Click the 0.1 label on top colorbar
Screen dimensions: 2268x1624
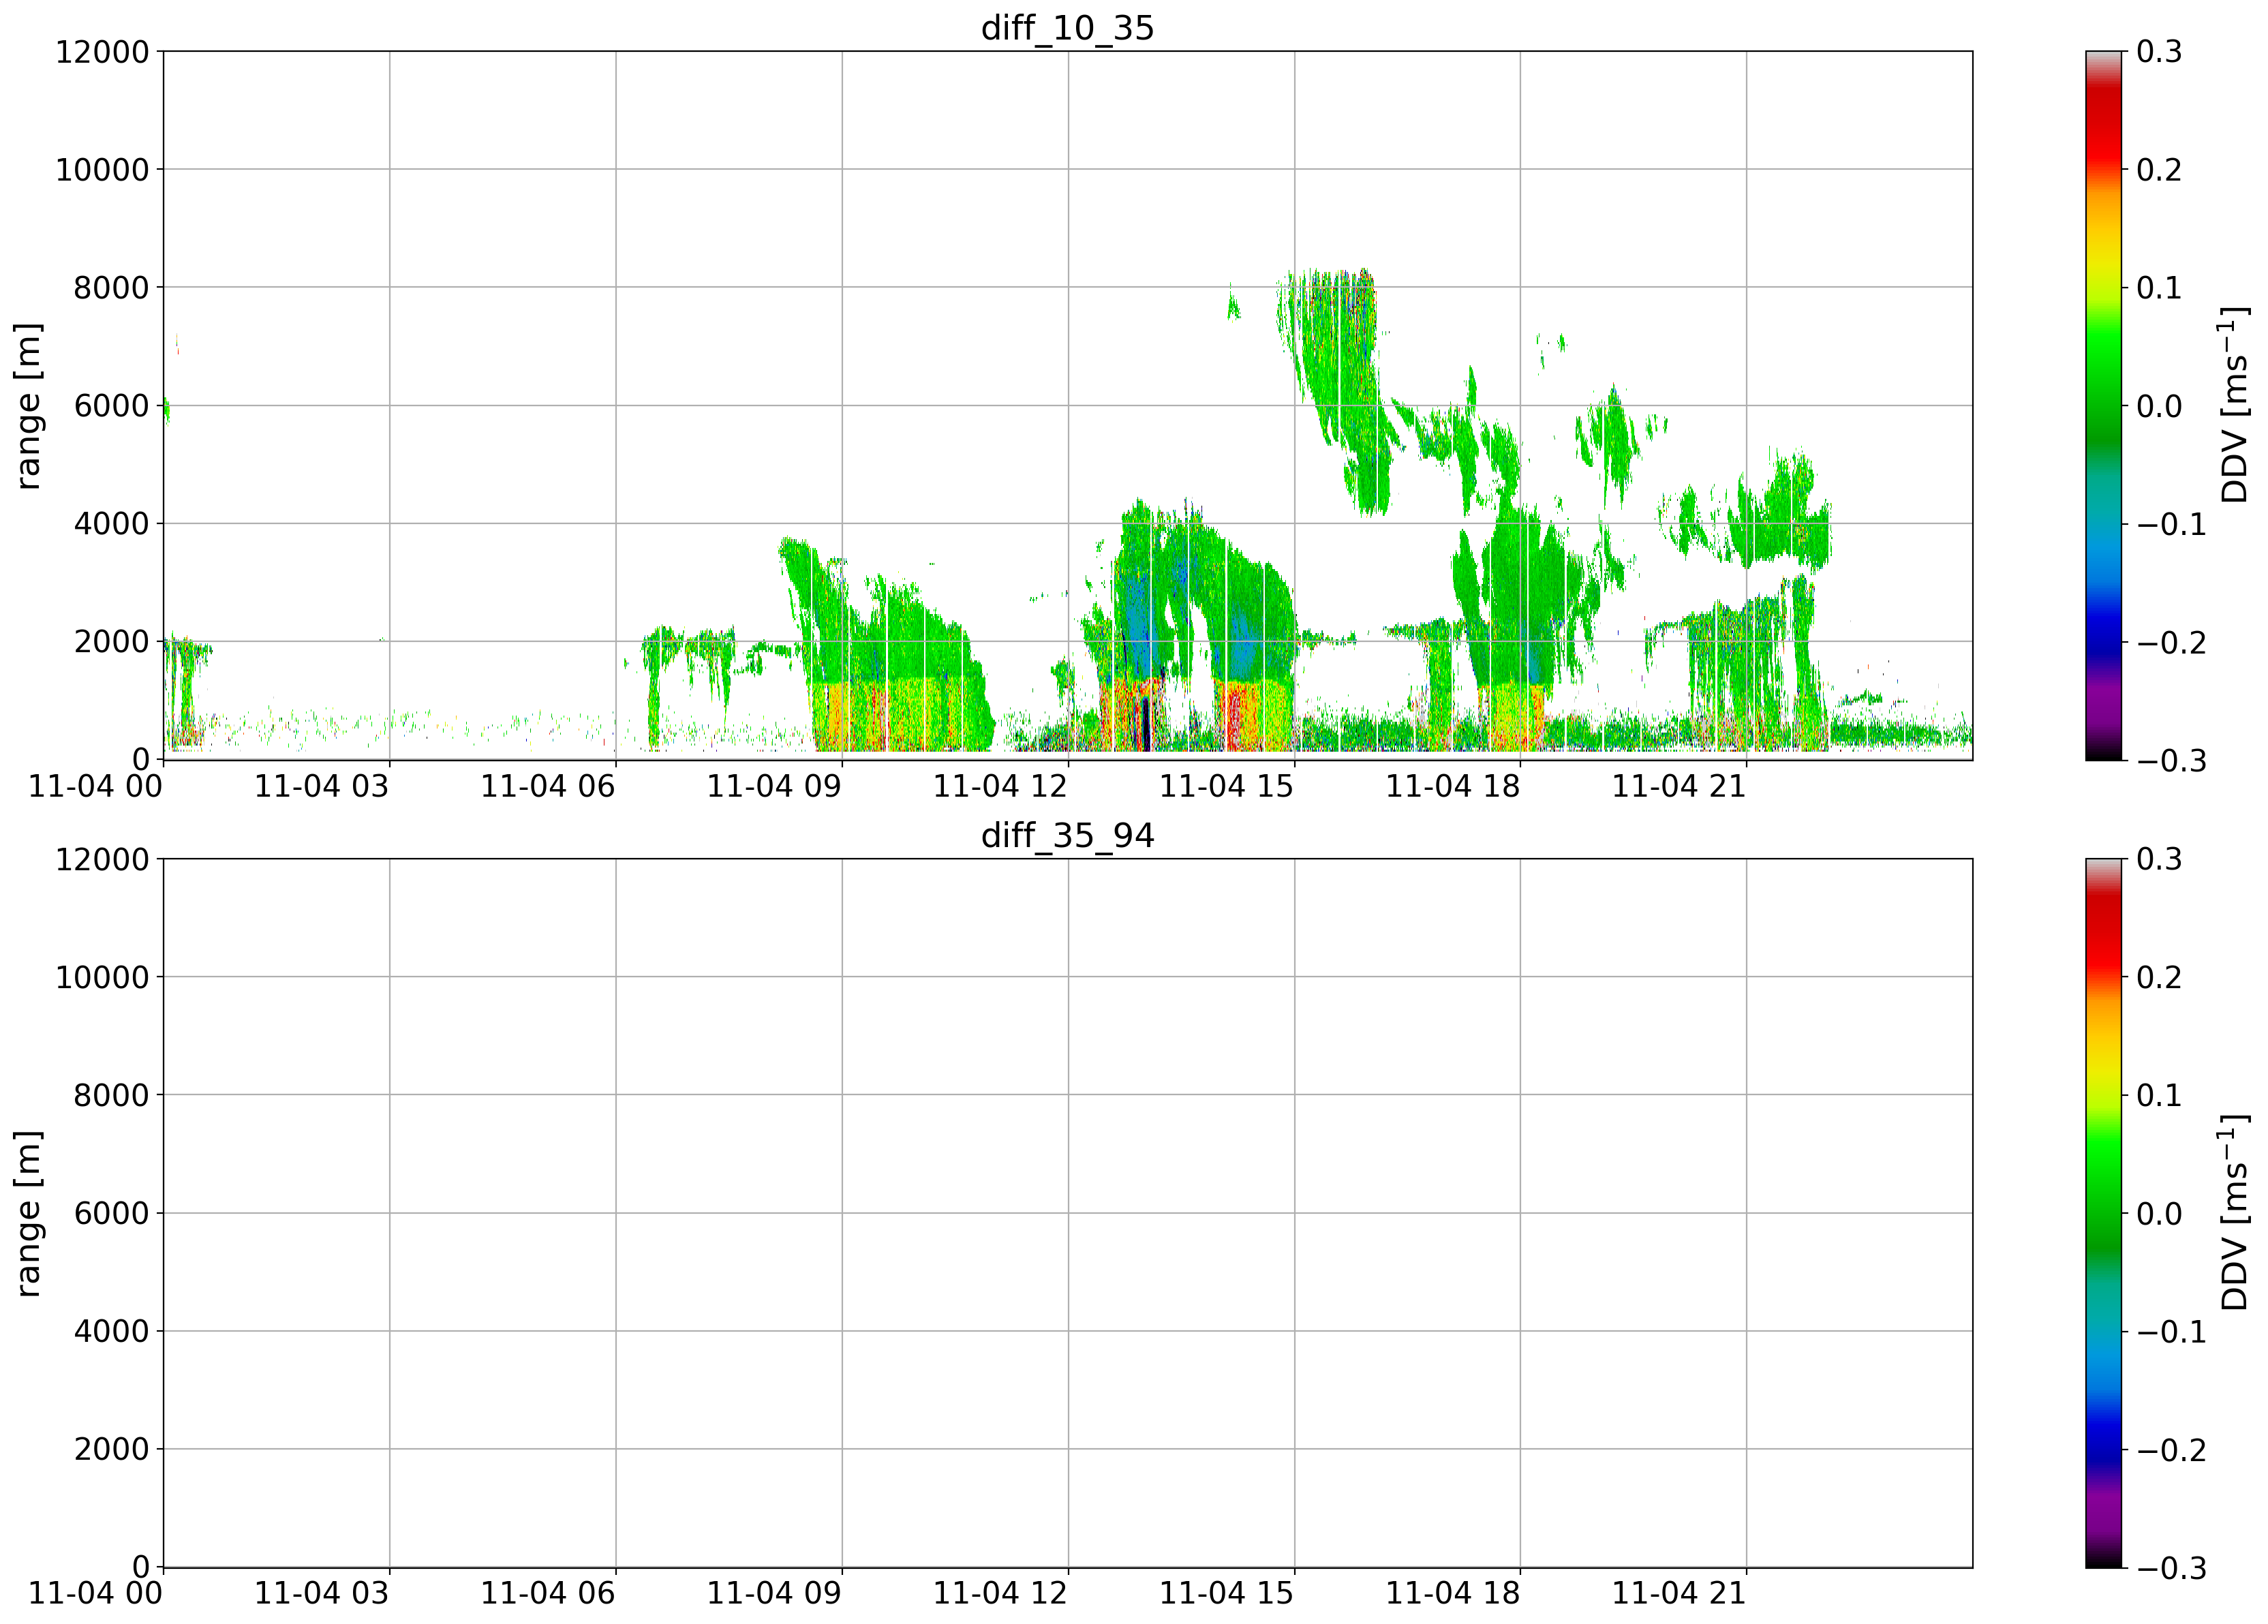click(x=2160, y=288)
